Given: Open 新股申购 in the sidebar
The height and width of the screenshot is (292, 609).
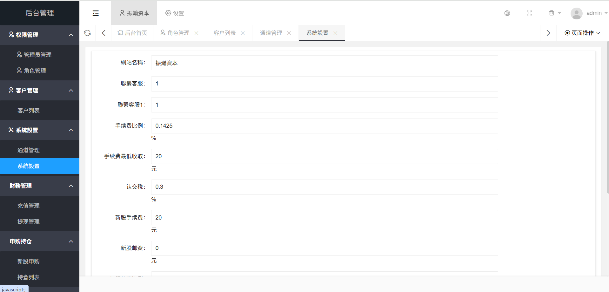Looking at the screenshot, I should pyautogui.click(x=40, y=261).
